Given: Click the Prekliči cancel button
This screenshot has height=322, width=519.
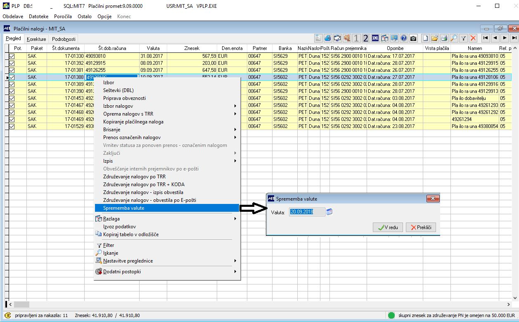Looking at the screenshot, I should (421, 227).
